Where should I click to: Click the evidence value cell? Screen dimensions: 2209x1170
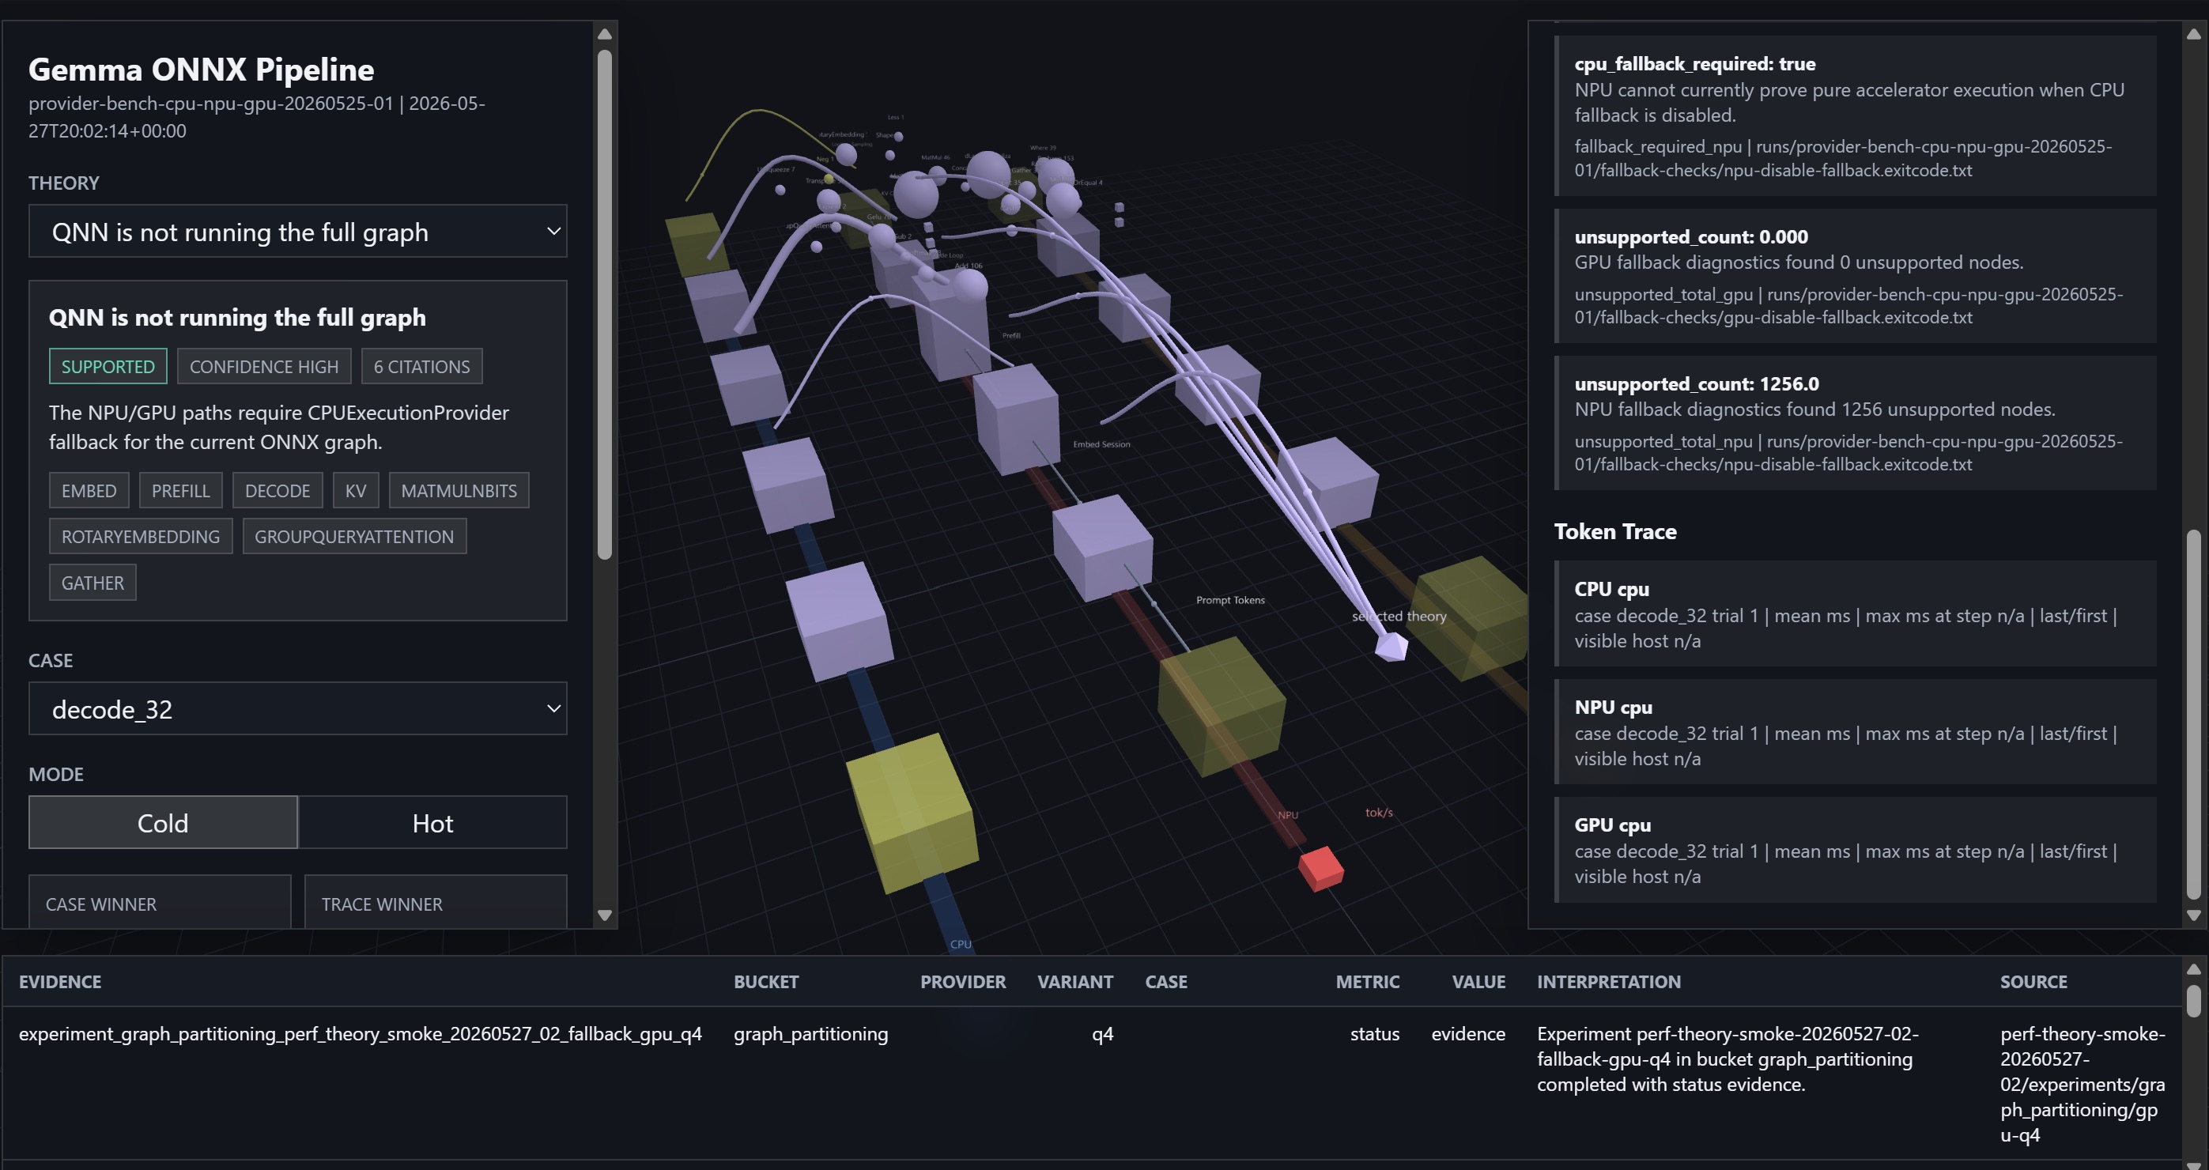[1468, 1034]
